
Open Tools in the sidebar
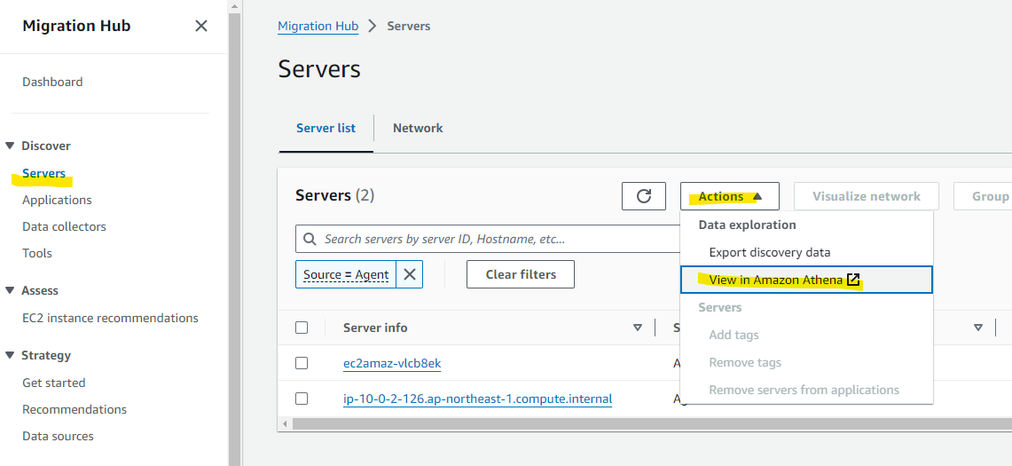(x=36, y=253)
